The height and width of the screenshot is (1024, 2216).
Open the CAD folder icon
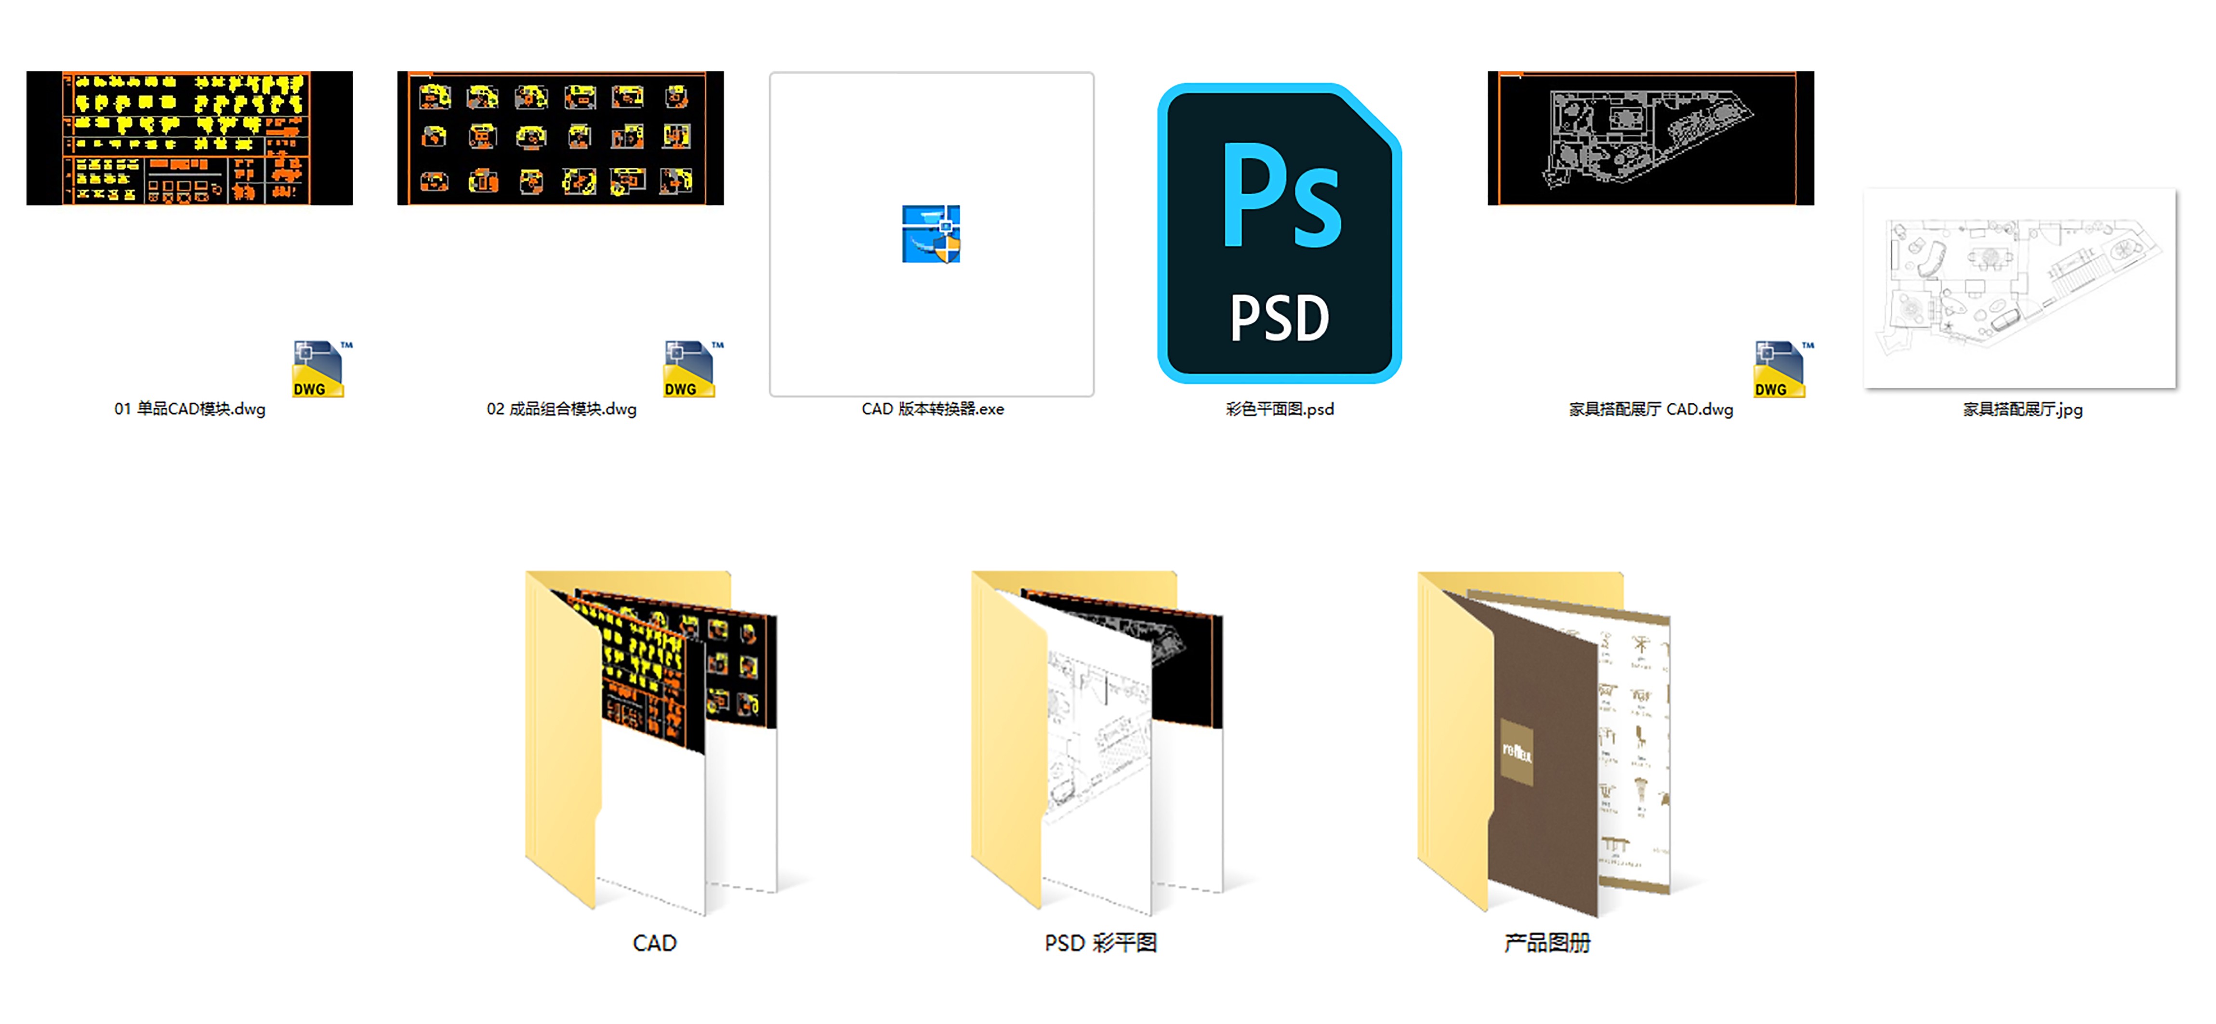point(651,743)
